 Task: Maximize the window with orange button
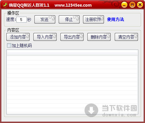tap(132, 5)
